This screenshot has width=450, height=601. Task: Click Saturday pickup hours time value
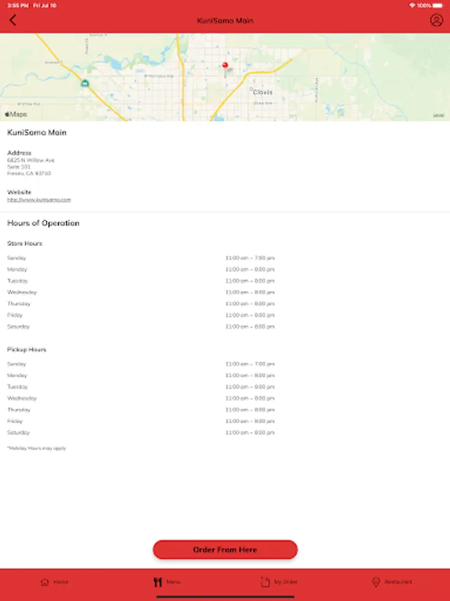point(250,433)
